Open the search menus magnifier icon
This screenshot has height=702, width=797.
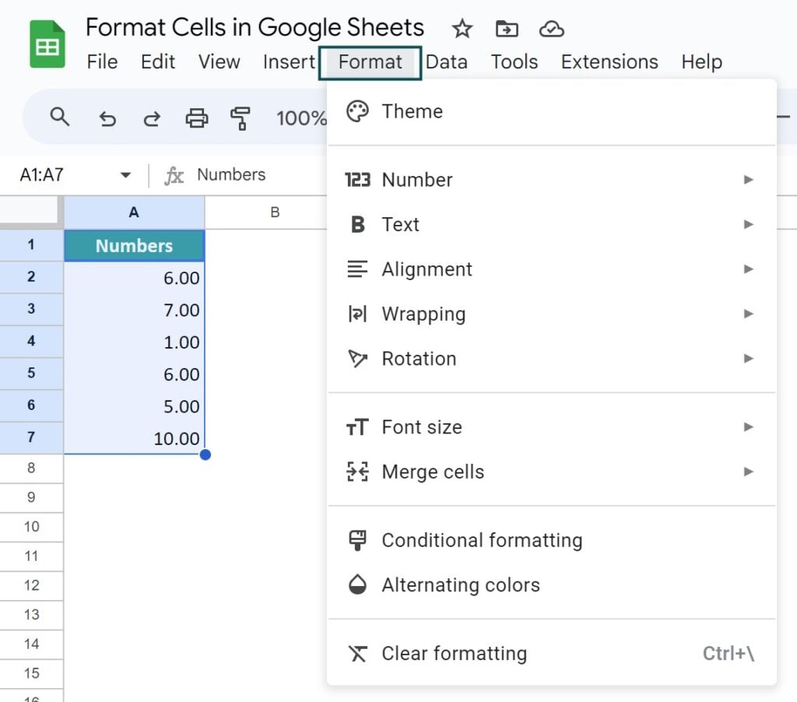click(x=59, y=117)
